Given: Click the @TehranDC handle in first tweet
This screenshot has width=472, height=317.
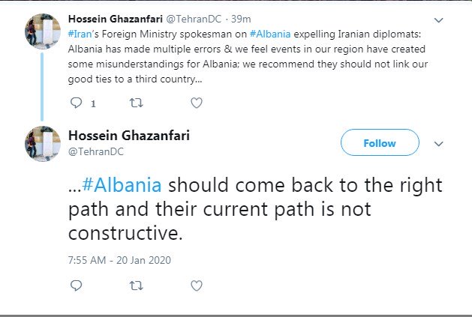Looking at the screenshot, I should (x=193, y=18).
